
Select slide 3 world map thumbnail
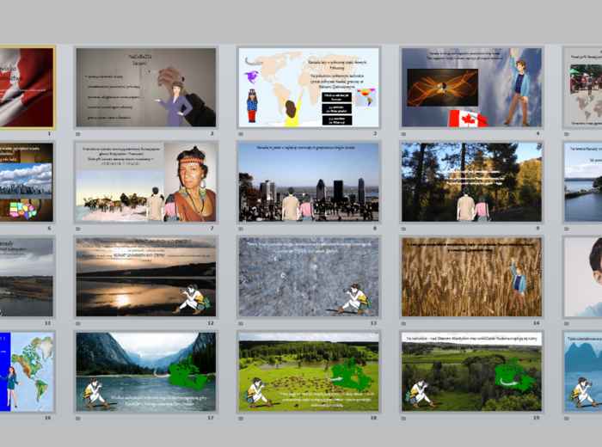309,87
